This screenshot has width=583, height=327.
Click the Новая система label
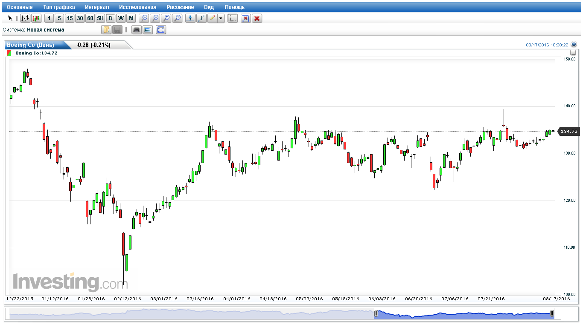pos(46,30)
